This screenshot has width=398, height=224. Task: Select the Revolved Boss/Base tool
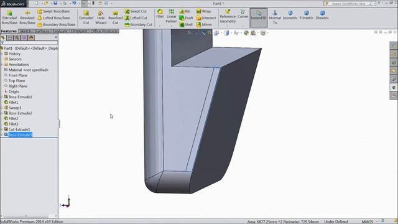click(x=27, y=17)
